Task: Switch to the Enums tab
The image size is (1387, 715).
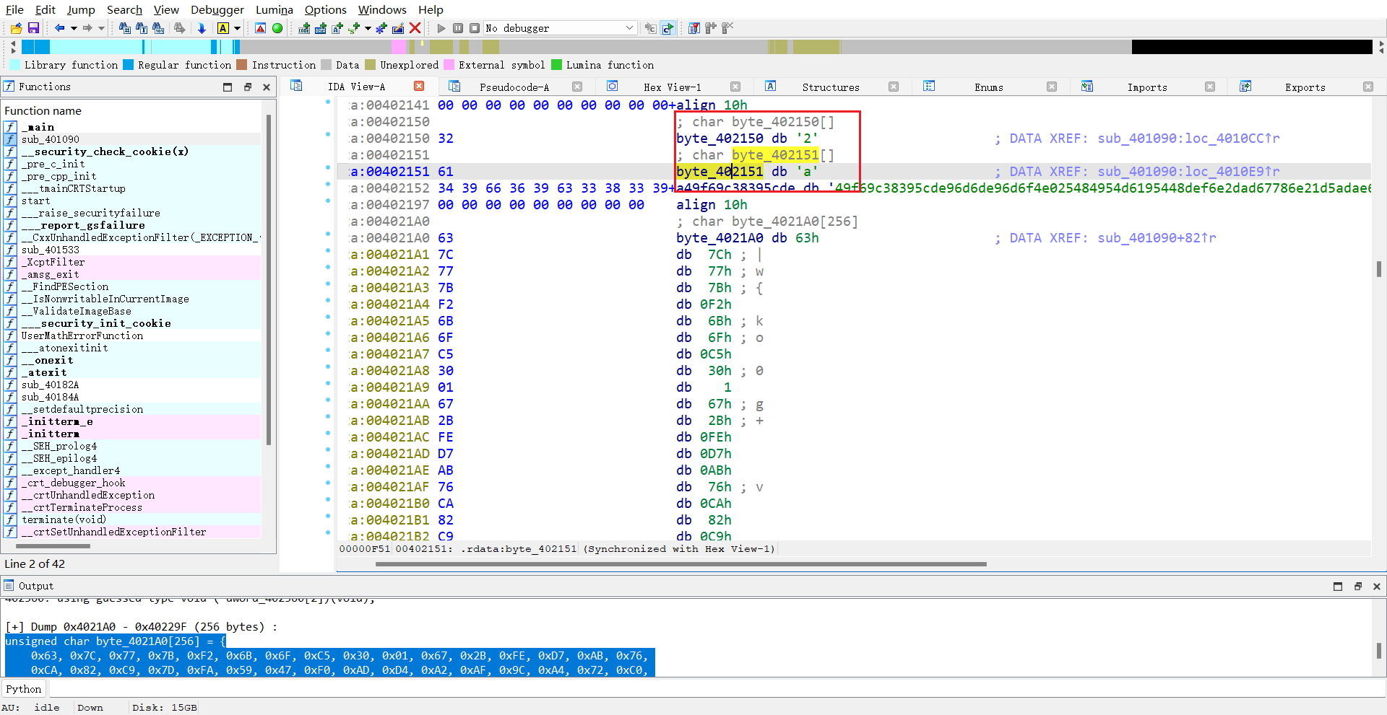Action: click(x=988, y=87)
